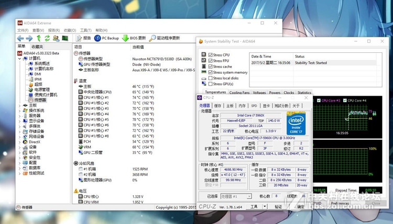Click the 项目 column header
This screenshot has width=393, height=224.
78,47
